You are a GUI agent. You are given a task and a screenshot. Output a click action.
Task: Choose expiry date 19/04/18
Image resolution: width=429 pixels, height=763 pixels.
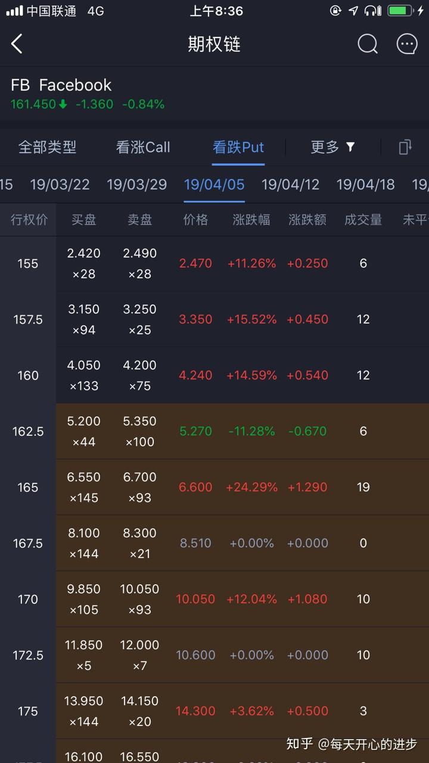[365, 184]
